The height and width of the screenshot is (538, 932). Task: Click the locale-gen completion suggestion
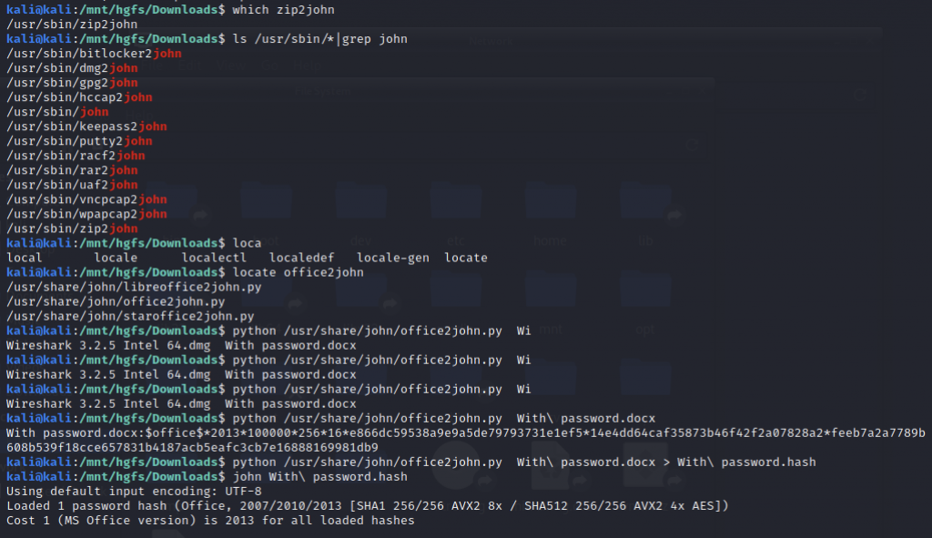pos(392,258)
